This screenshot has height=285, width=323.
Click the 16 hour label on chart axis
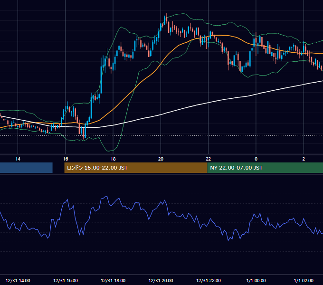[66, 159]
